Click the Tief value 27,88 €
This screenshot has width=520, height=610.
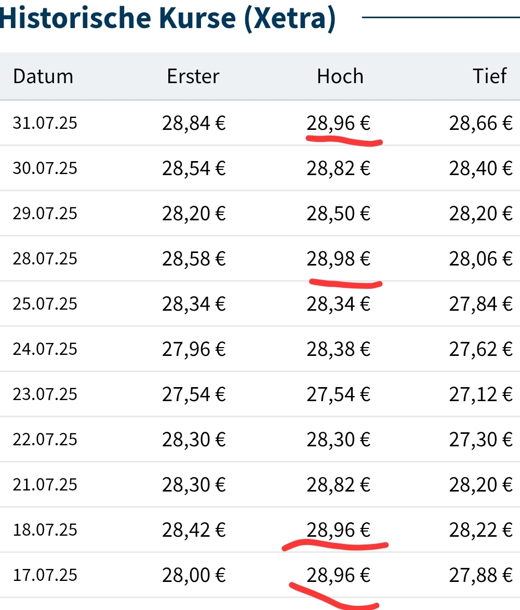point(481,575)
